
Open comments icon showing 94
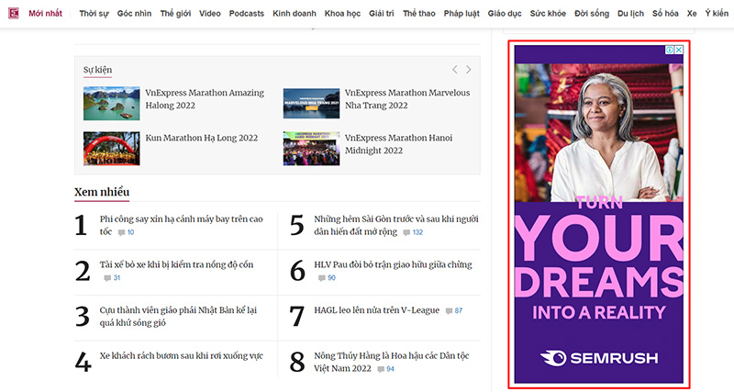[x=381, y=370]
